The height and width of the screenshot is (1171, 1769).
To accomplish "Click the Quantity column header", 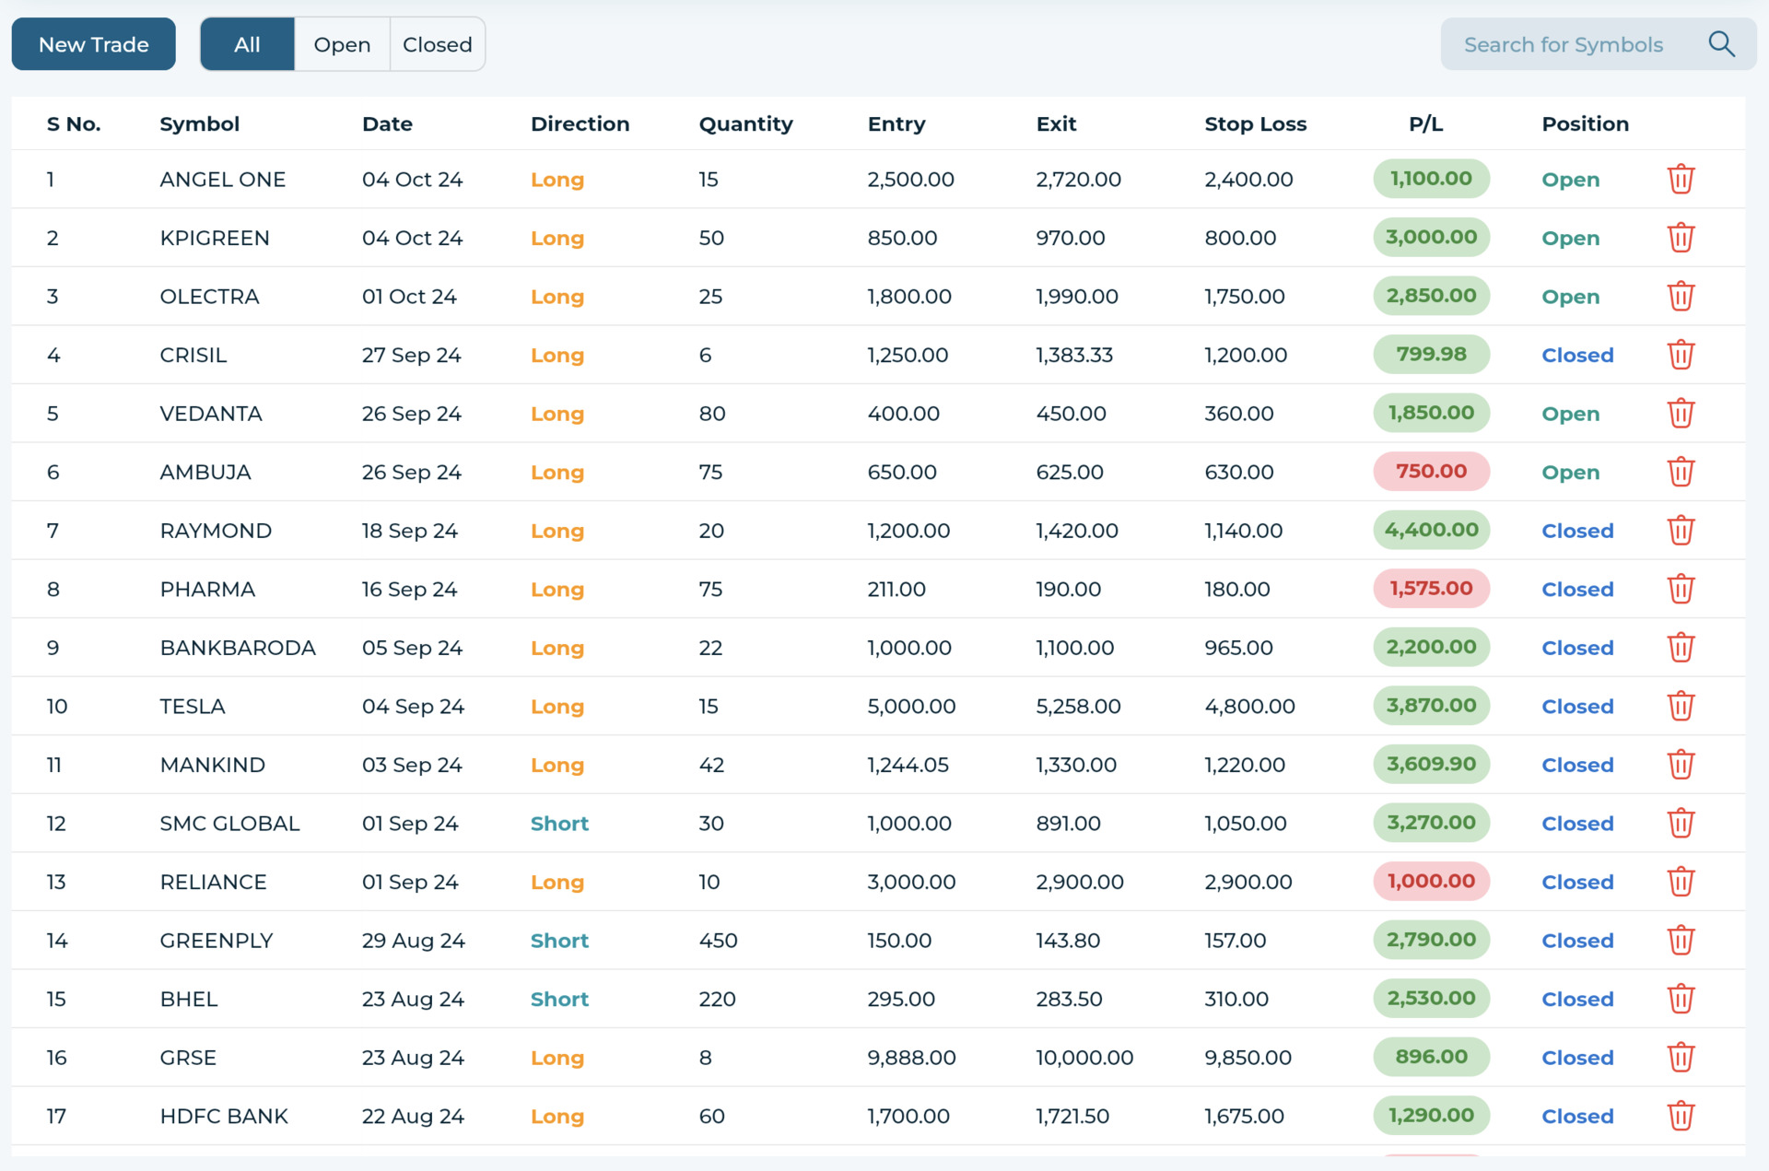I will point(746,123).
